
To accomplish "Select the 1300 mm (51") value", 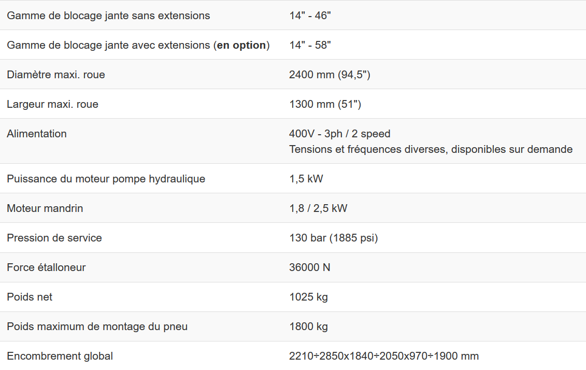I will click(x=325, y=104).
